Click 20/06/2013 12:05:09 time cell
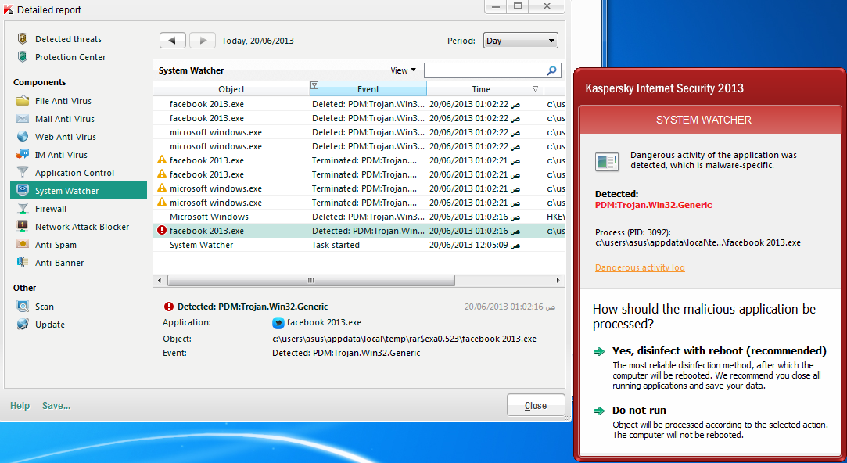Viewport: 847px width, 463px height. tap(474, 245)
